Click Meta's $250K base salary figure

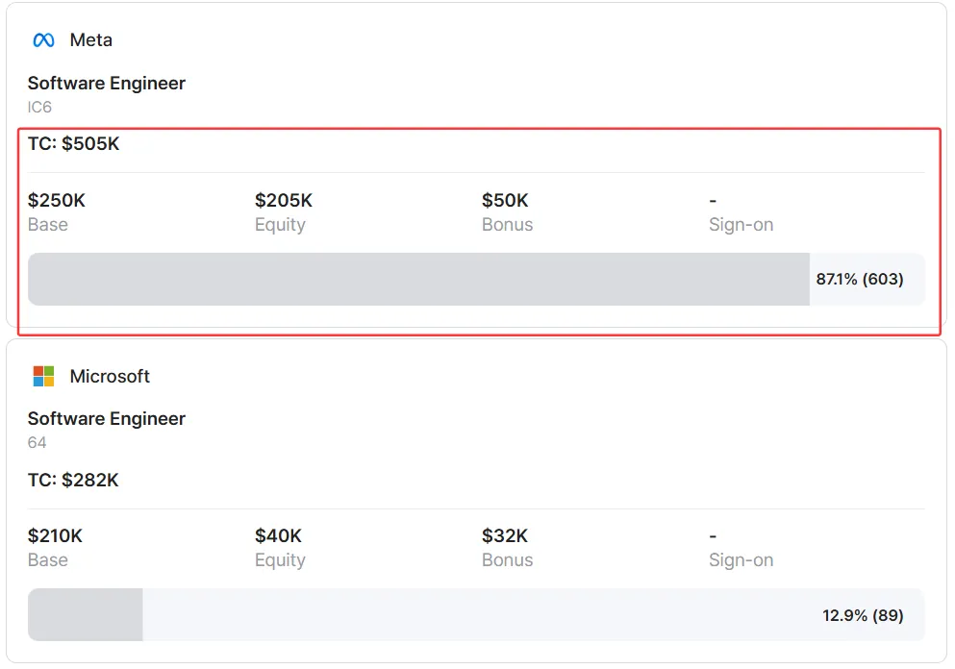click(57, 201)
